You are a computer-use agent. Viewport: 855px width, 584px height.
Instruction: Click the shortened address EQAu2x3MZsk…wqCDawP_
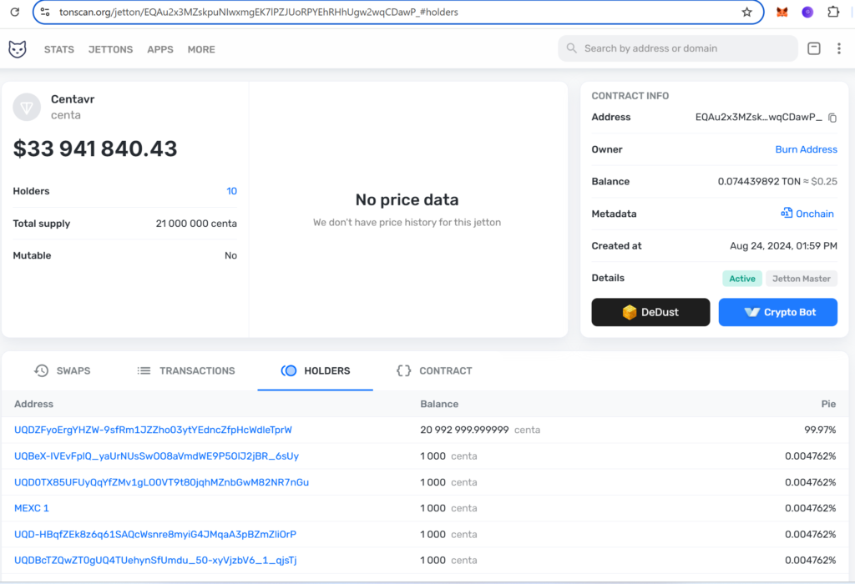(758, 117)
